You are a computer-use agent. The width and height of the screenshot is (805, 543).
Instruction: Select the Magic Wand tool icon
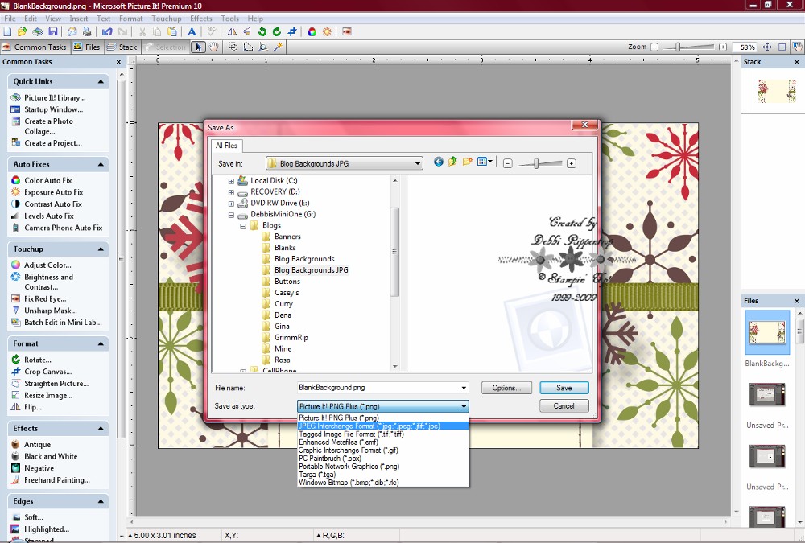pyautogui.click(x=278, y=47)
